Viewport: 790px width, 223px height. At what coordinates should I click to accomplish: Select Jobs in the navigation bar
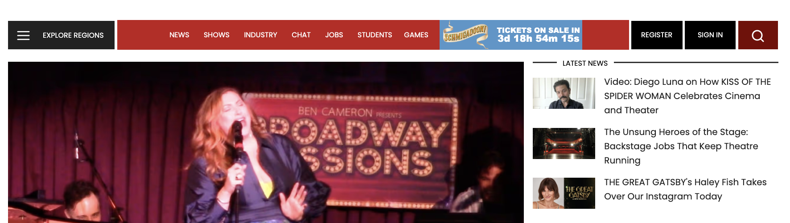pos(334,35)
